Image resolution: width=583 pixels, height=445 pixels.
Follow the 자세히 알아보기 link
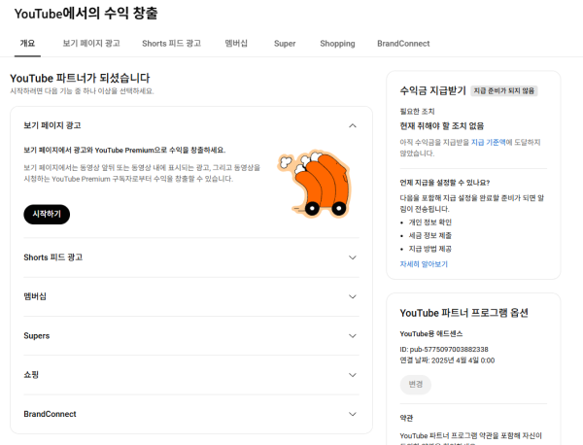pos(424,264)
